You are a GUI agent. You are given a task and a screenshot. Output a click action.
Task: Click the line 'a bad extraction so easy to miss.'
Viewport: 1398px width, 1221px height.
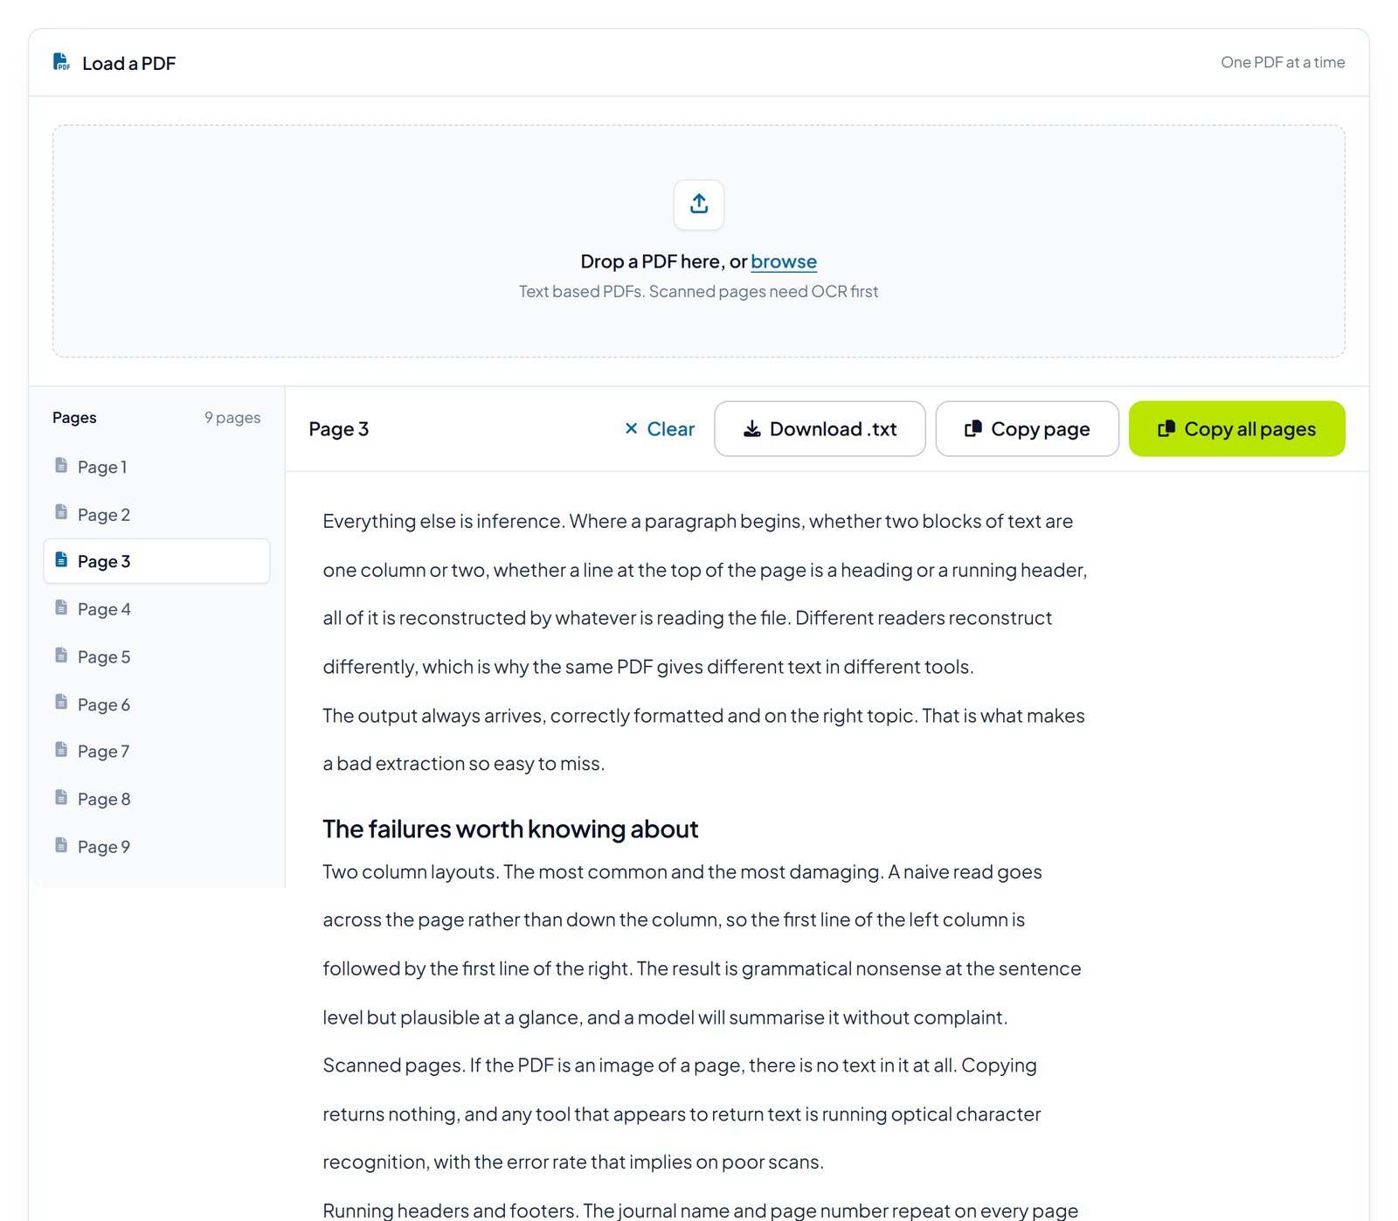point(463,764)
